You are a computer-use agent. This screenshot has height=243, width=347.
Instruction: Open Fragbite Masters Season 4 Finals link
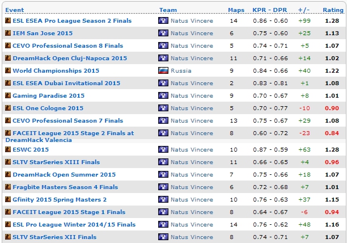point(65,187)
